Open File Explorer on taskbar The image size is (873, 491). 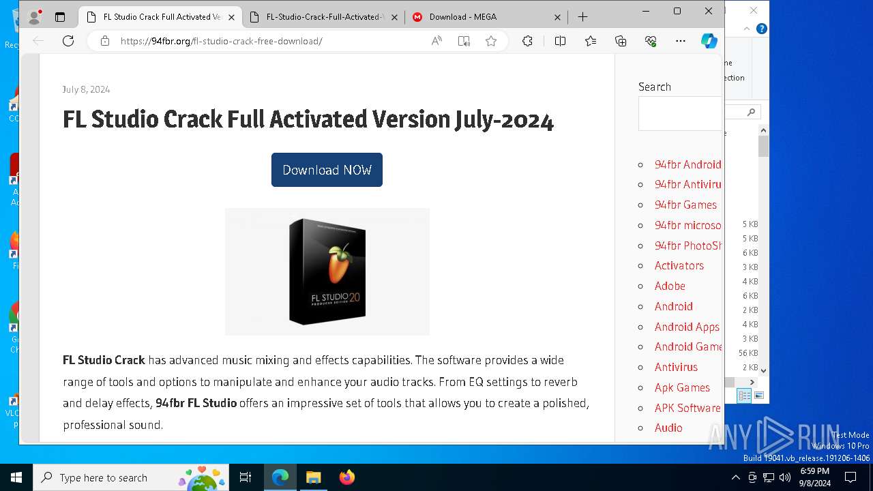(313, 477)
